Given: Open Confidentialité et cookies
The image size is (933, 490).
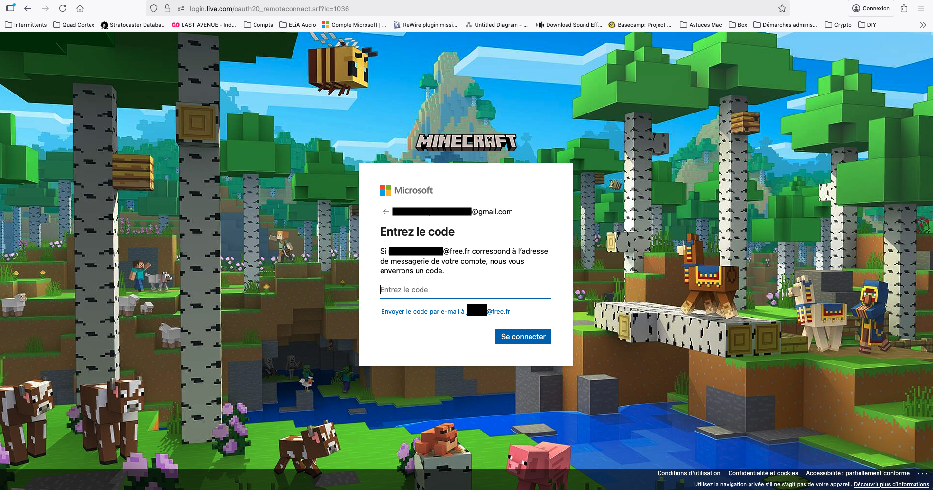Looking at the screenshot, I should tap(763, 473).
